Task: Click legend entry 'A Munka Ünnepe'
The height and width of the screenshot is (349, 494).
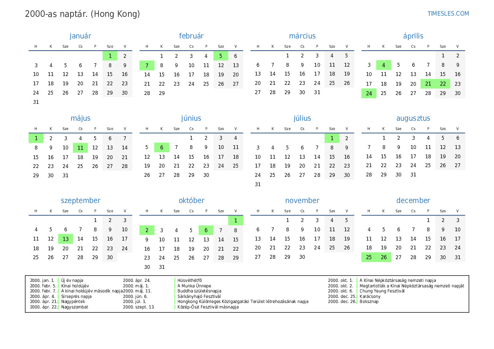Action: (x=194, y=286)
